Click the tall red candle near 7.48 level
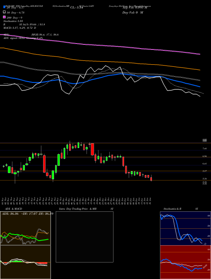 click(92, 149)
